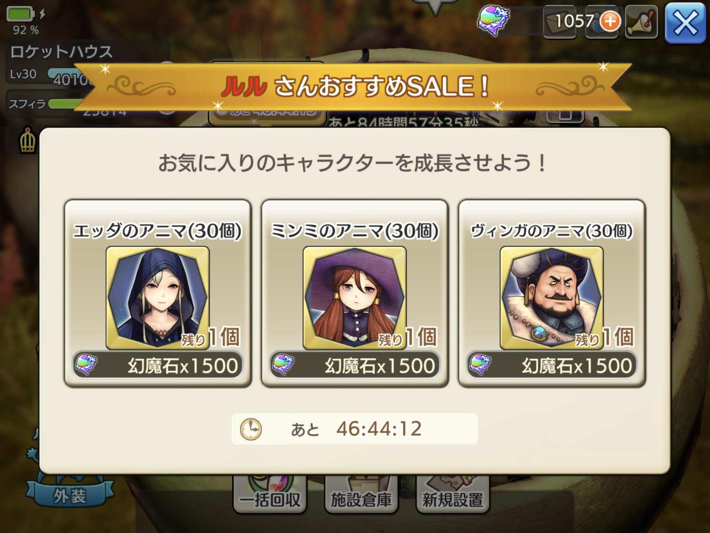Buy Minmi anima for 1500 gems
The width and height of the screenshot is (710, 533).
pyautogui.click(x=355, y=365)
